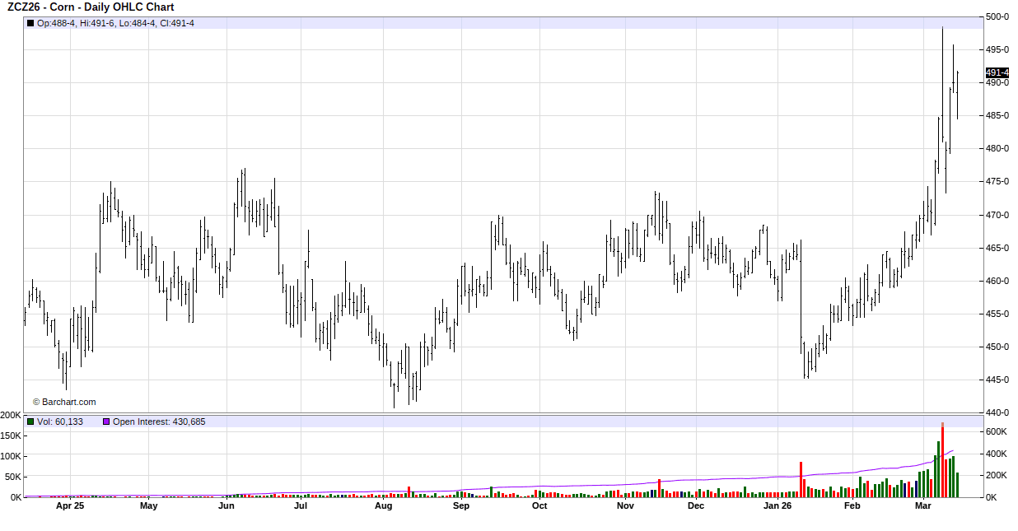Select the Aug label on date axis
1018x531 pixels.
383,506
